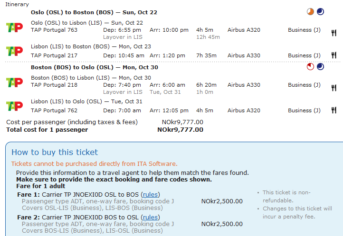The width and height of the screenshot is (343, 236).
Task: Click blue arrival time icon for Oslo to Boston
Action: pos(320,12)
